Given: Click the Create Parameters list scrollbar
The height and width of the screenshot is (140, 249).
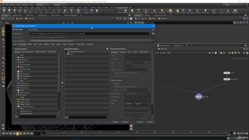Looking at the screenshot, I should 59,73.
